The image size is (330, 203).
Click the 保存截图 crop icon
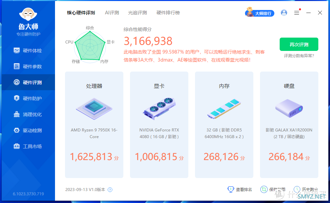[264, 189]
